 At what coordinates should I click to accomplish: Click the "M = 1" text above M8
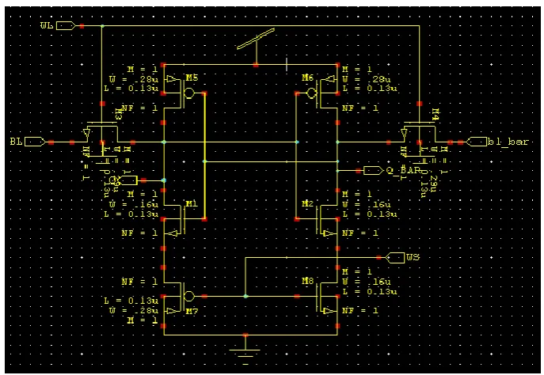pyautogui.click(x=357, y=271)
